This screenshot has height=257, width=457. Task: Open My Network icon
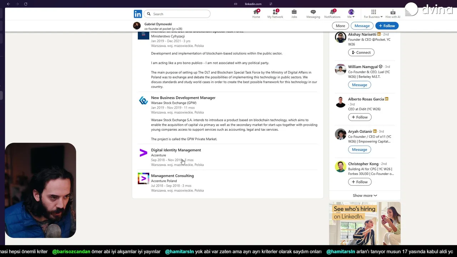tap(275, 14)
